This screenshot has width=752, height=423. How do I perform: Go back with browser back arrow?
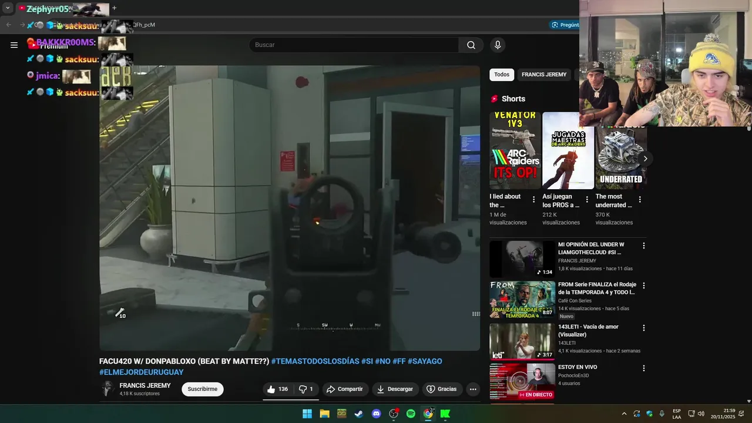tap(8, 25)
